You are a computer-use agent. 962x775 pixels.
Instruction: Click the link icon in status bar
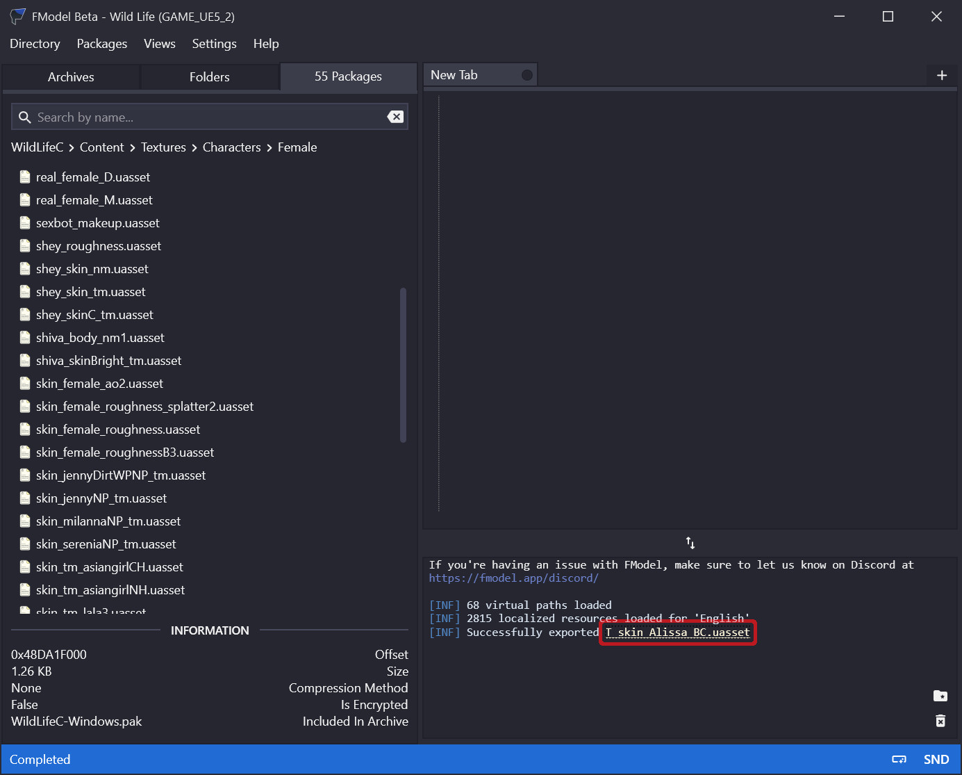coord(899,760)
